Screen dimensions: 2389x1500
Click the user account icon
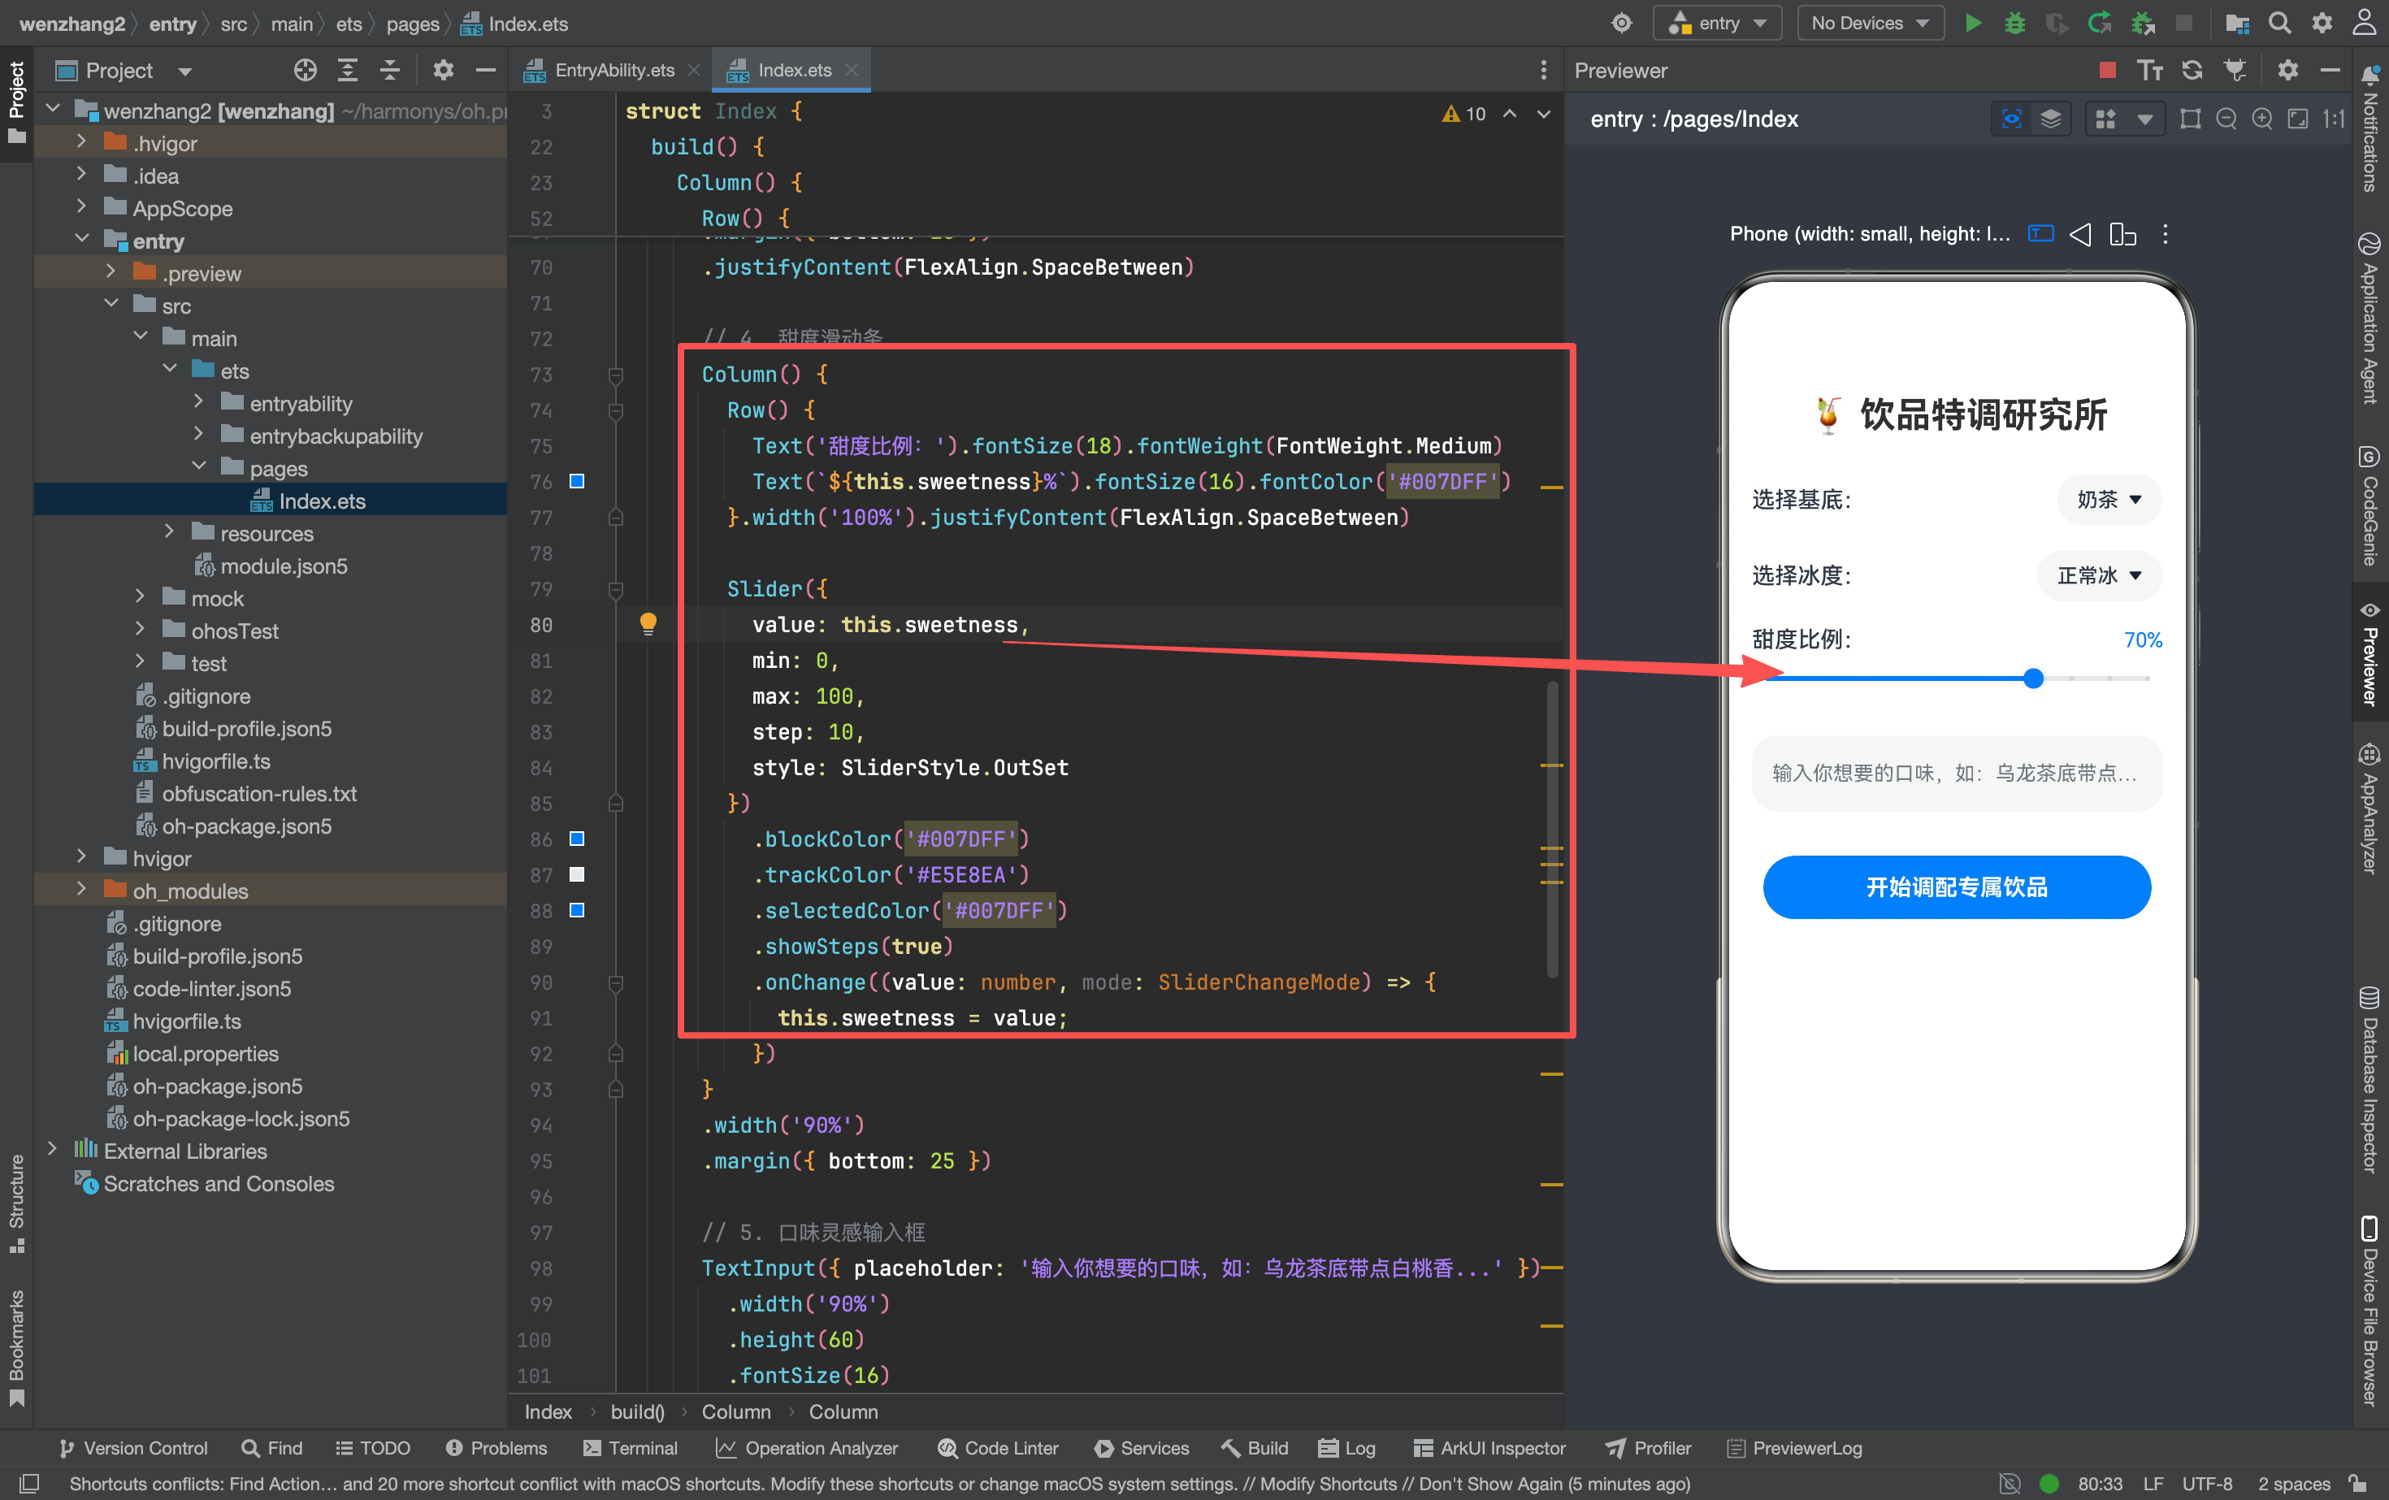[2365, 23]
